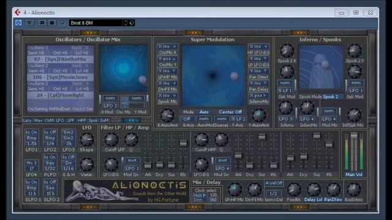Adjust the Inf/Spk Mix knob
Screen dimensions: 392x220
354,115
